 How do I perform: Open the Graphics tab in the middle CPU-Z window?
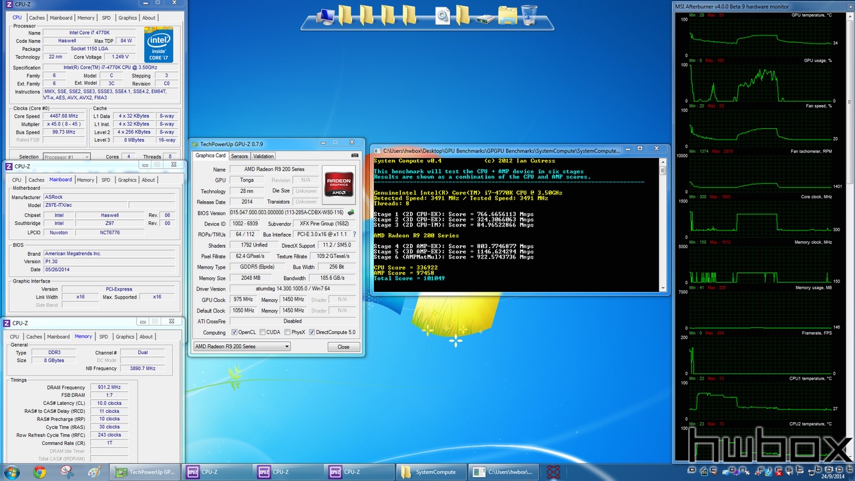(128, 180)
